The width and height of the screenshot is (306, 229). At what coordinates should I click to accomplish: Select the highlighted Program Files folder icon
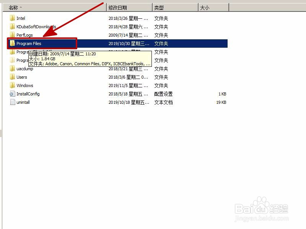pyautogui.click(x=13, y=43)
